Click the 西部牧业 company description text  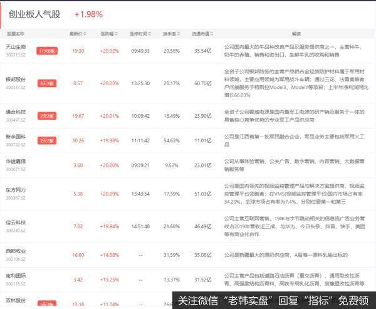(x=286, y=255)
